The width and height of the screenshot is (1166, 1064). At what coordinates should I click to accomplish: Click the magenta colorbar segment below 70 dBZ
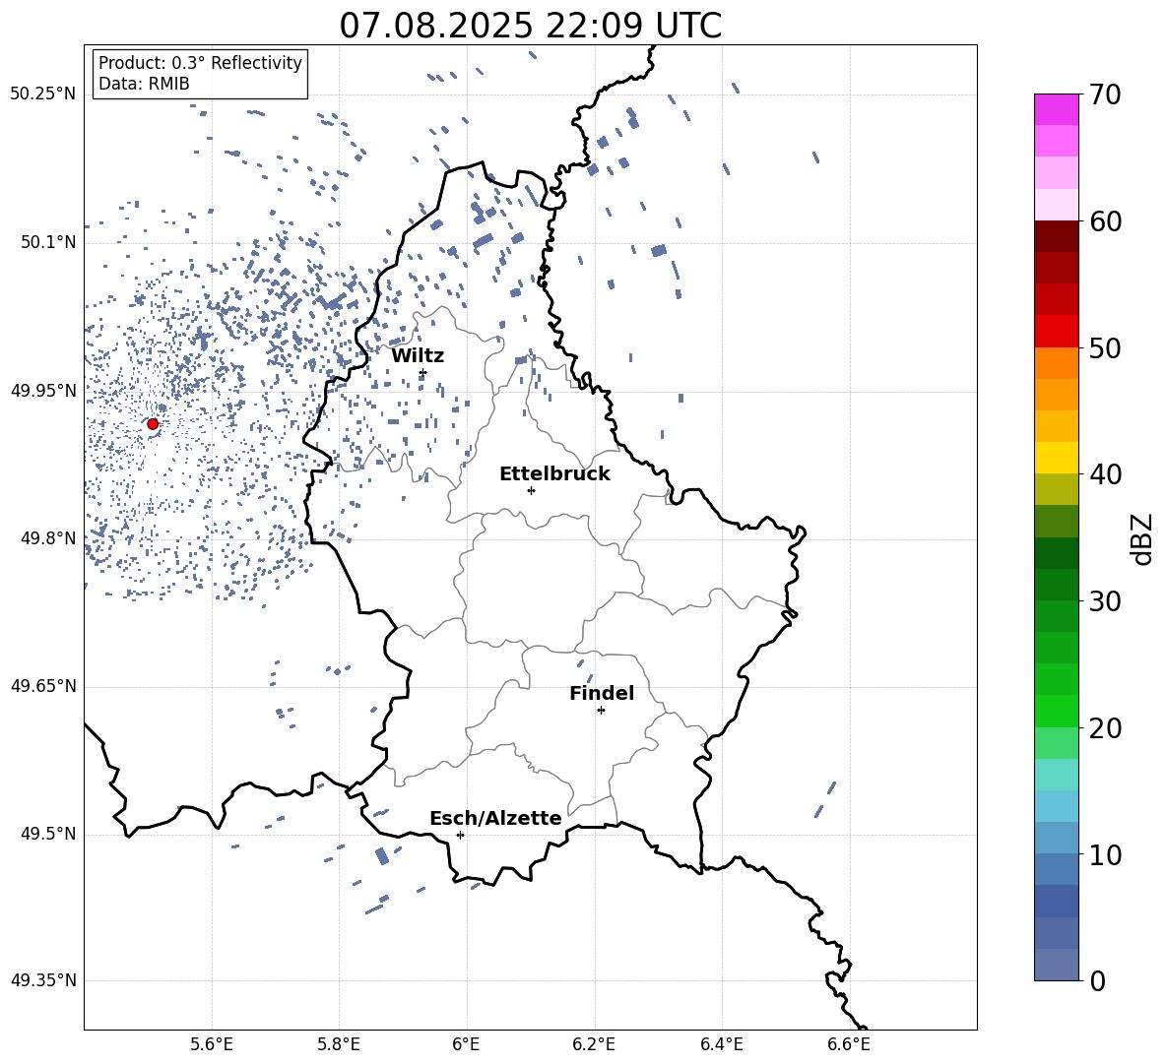1056,109
